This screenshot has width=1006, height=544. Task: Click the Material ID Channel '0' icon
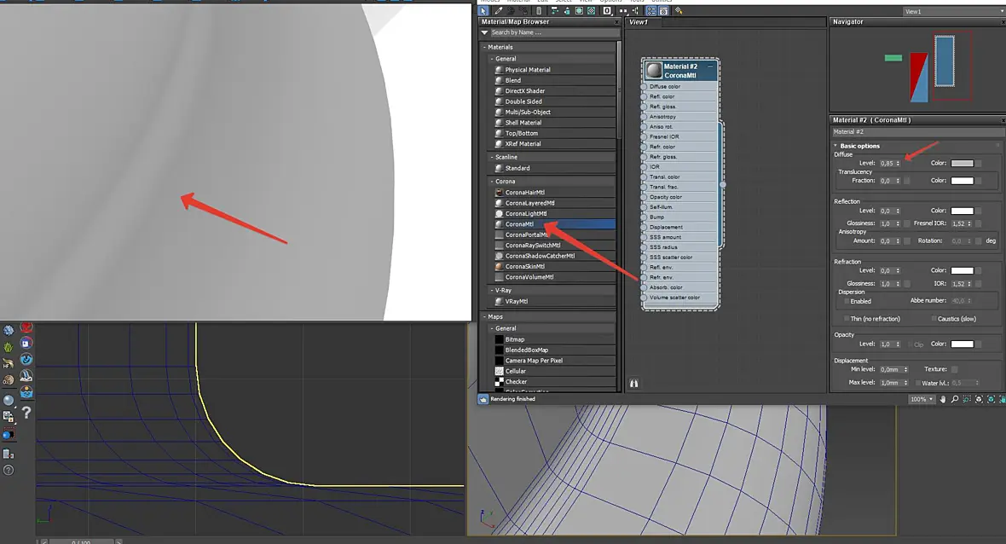point(607,11)
